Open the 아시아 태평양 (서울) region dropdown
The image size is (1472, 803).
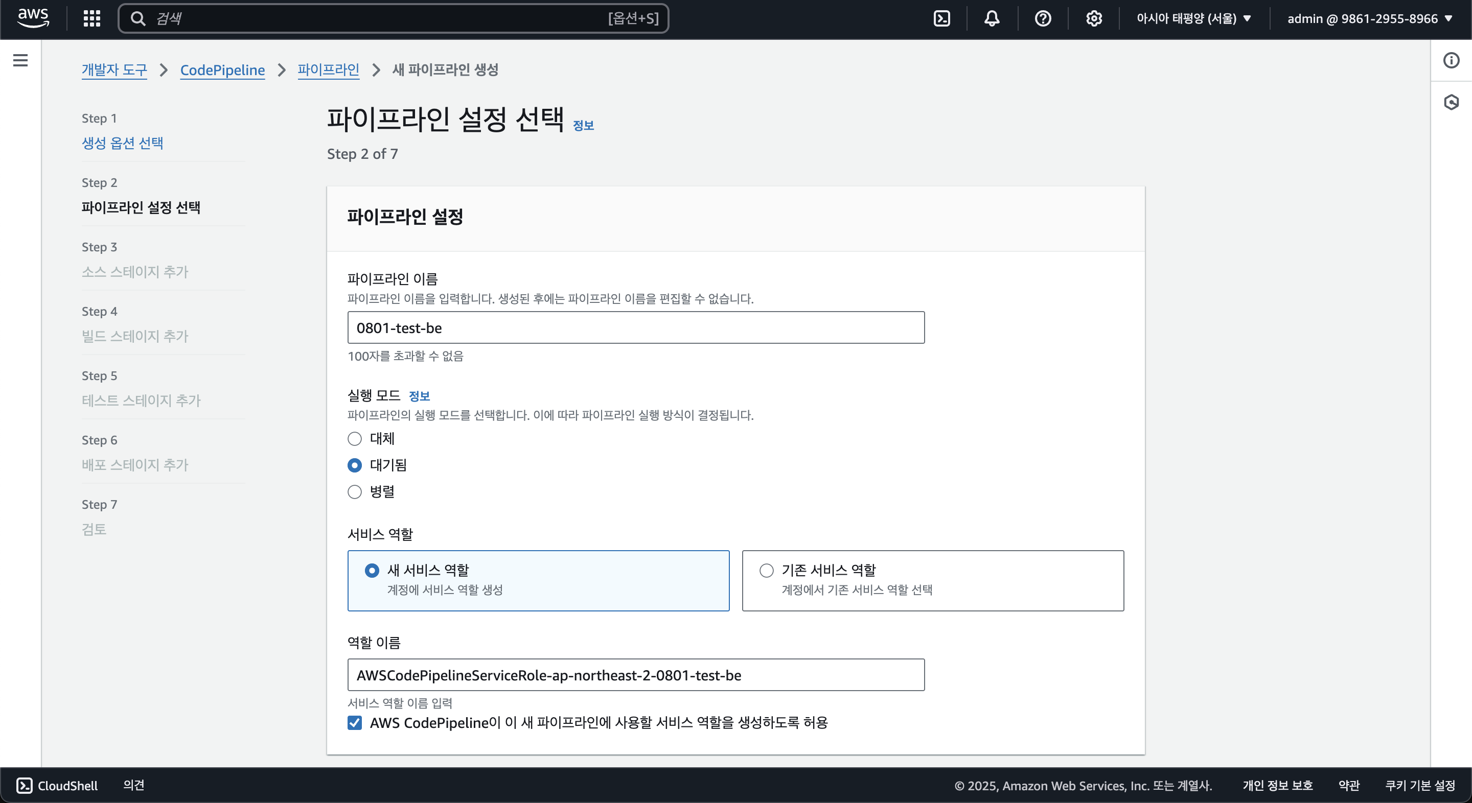coord(1193,18)
